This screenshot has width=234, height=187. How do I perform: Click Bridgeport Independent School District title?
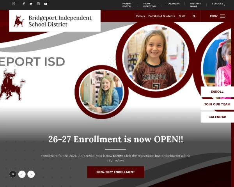60,21
